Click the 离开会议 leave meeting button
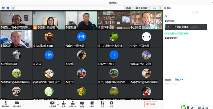 point(151,104)
